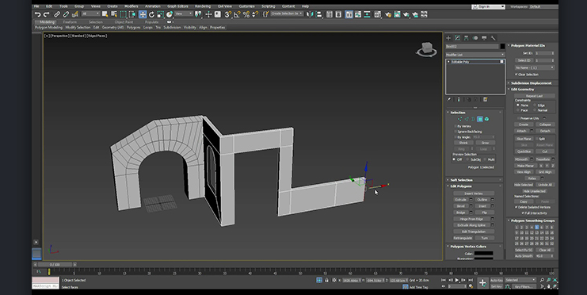The width and height of the screenshot is (587, 295).
Task: Select the Bind to Space Warp tool
Action: [75, 14]
